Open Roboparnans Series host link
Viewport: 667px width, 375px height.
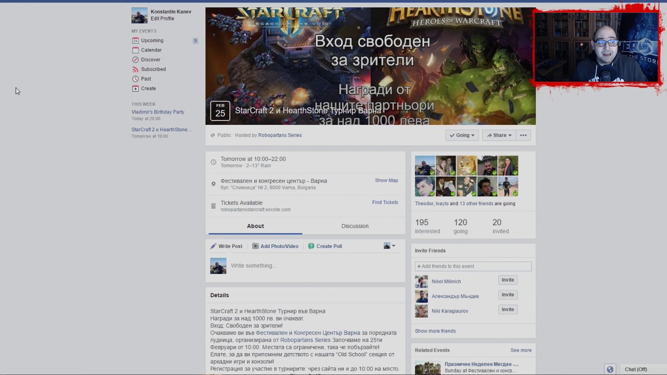(280, 135)
